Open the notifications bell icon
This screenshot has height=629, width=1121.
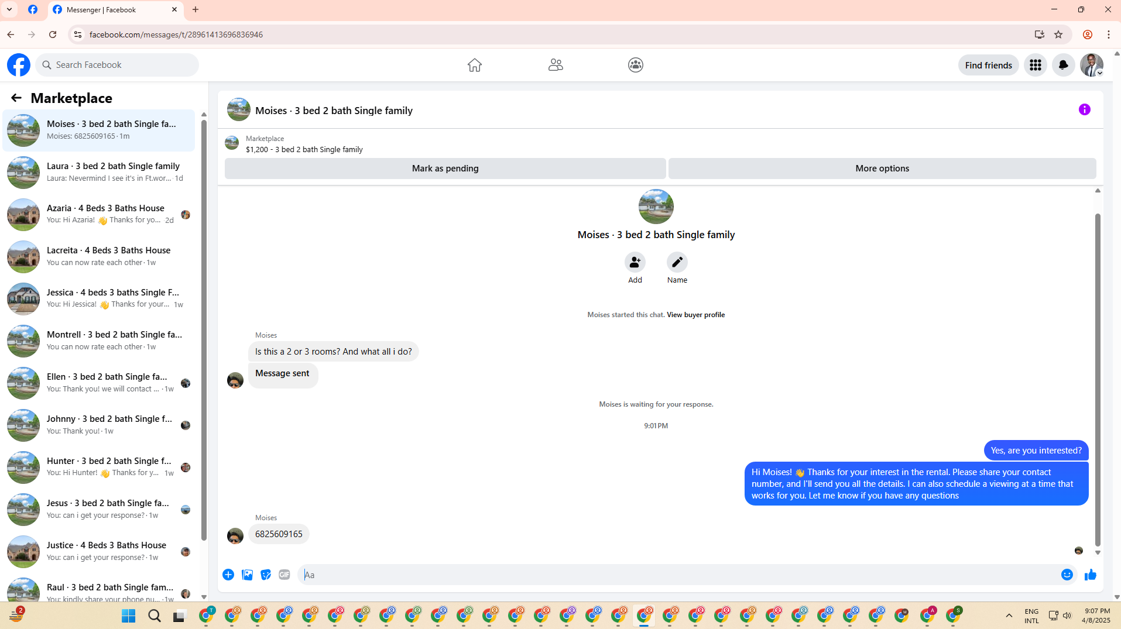click(1063, 65)
